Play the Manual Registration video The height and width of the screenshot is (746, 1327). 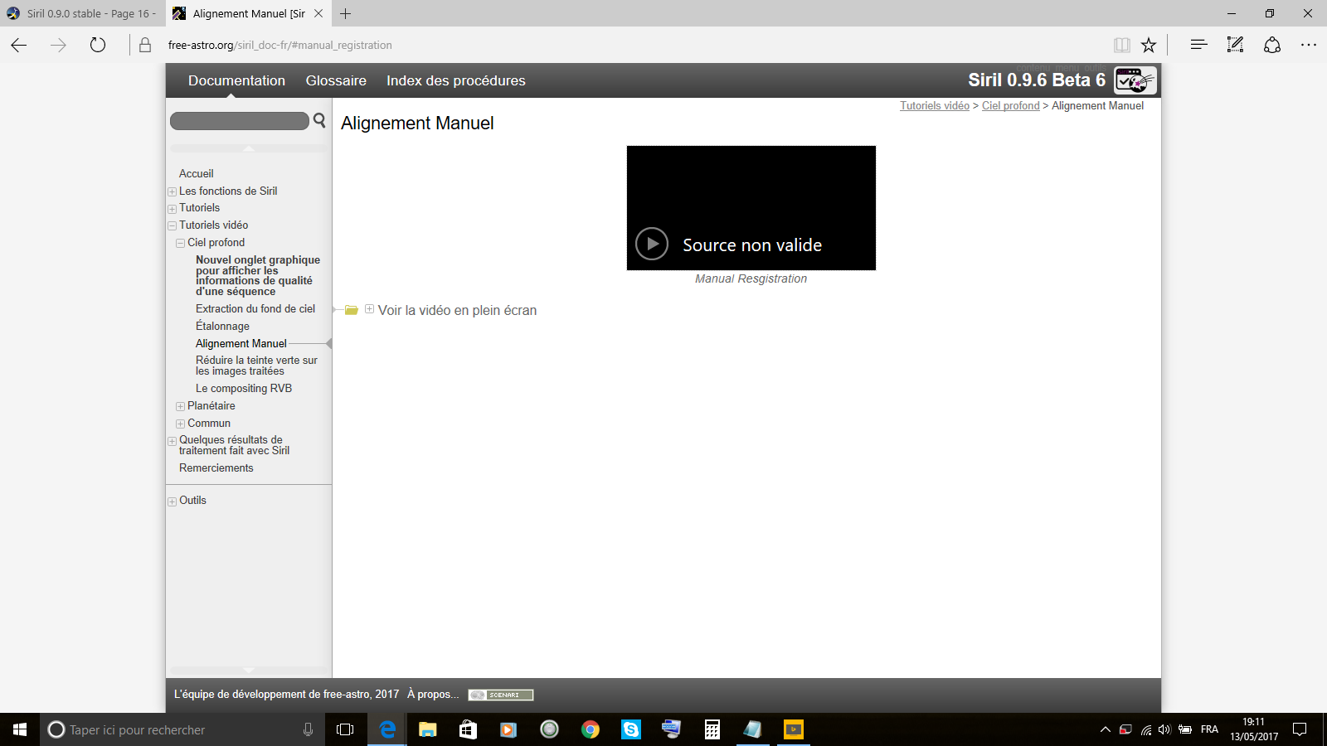pyautogui.click(x=652, y=244)
